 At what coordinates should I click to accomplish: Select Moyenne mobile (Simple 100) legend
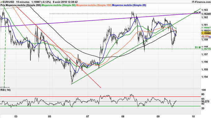[x=94, y=5]
